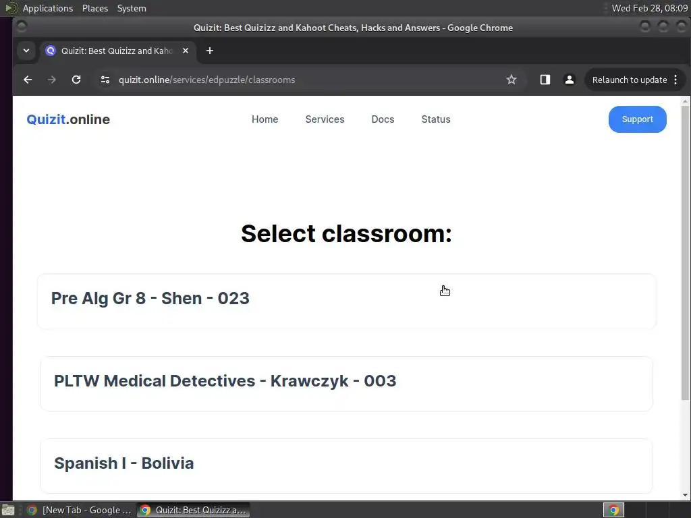Image resolution: width=691 pixels, height=518 pixels.
Task: Open the Places menu
Action: click(95, 8)
